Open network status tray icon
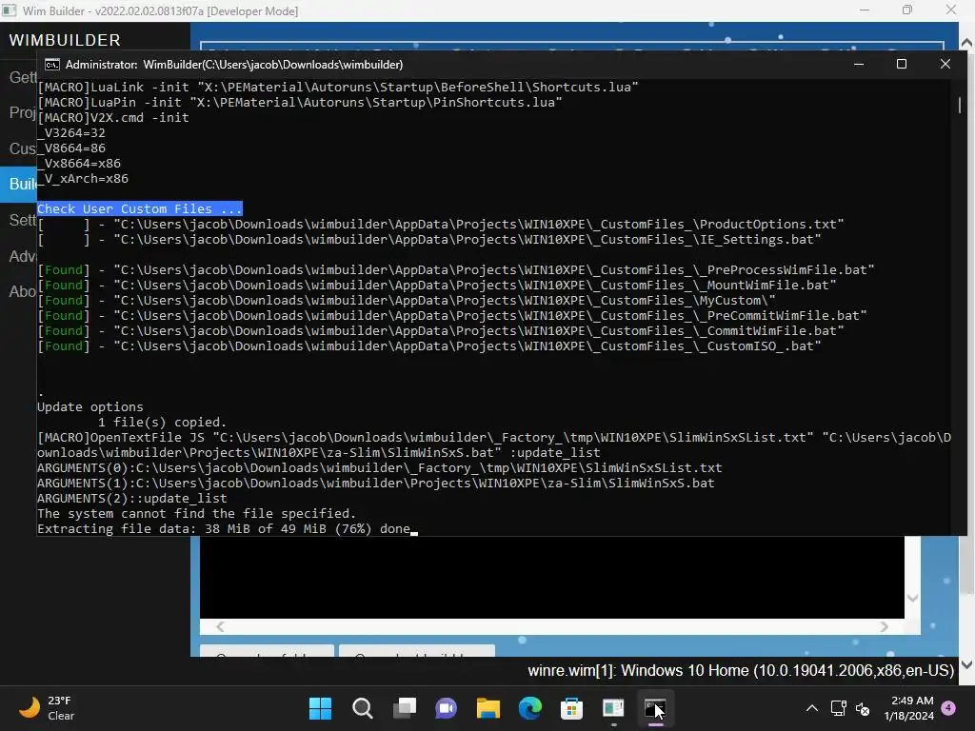This screenshot has width=975, height=731. pyautogui.click(x=838, y=708)
